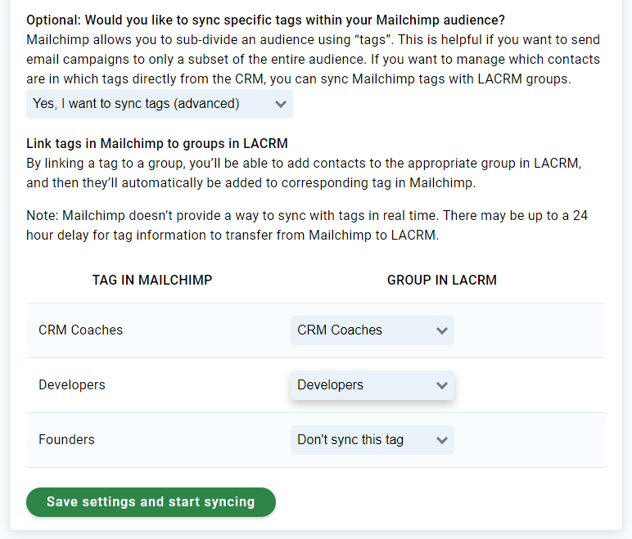Open the "Don't sync this tag" dropdown
This screenshot has height=539, width=632.
pos(372,440)
